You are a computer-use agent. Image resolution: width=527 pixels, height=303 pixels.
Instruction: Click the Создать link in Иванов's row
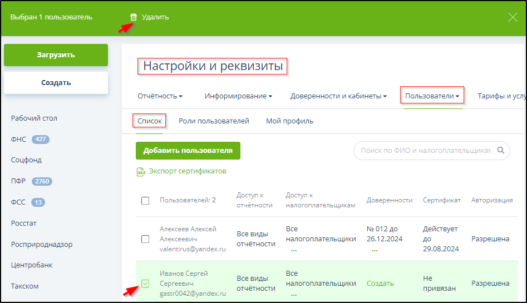(380, 284)
